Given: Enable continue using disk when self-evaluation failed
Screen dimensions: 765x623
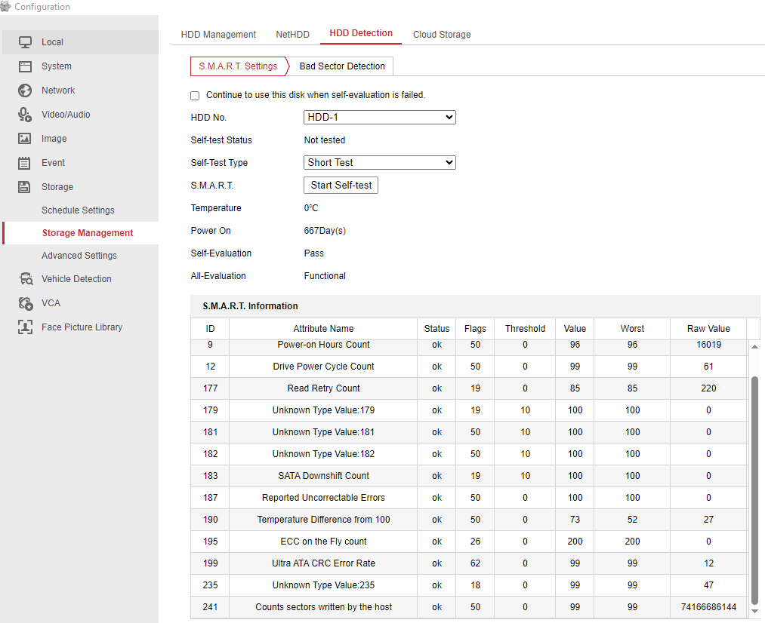Looking at the screenshot, I should [x=195, y=96].
